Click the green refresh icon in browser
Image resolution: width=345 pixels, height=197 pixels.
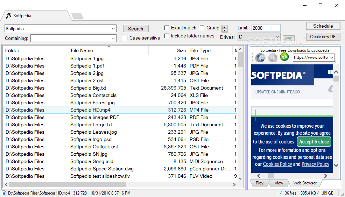coord(284,57)
